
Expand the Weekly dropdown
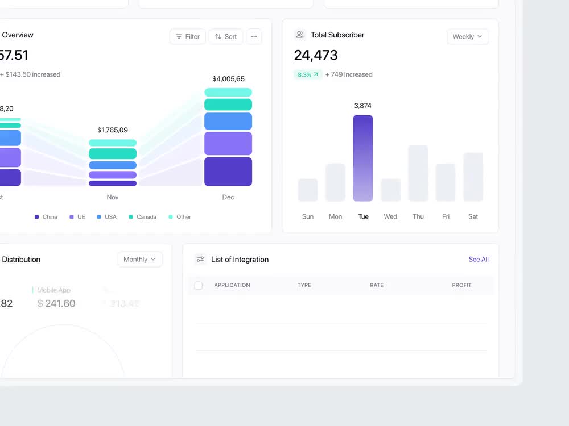click(x=468, y=36)
